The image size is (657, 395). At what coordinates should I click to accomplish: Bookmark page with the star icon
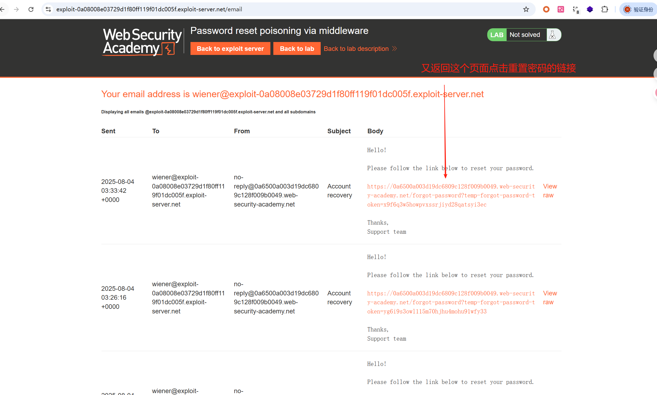(526, 9)
